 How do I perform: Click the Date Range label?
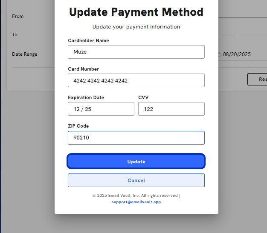pyautogui.click(x=24, y=54)
